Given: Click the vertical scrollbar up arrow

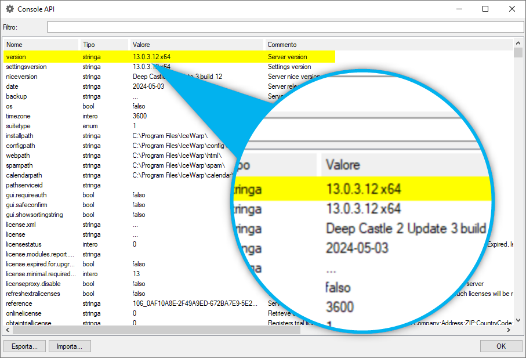Looking at the screenshot, I should point(518,44).
